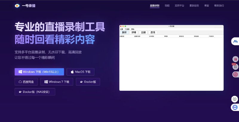Open the AI assistant floating icon
The width and height of the screenshot is (239, 122).
pos(235,41)
